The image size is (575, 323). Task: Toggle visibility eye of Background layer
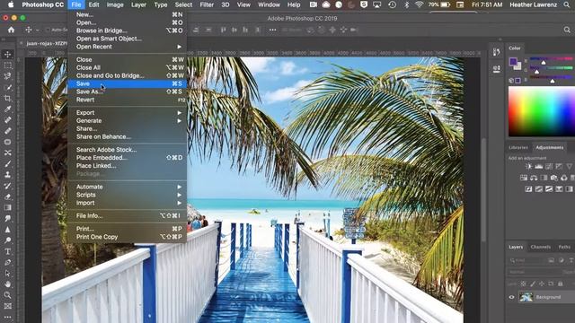tap(511, 297)
